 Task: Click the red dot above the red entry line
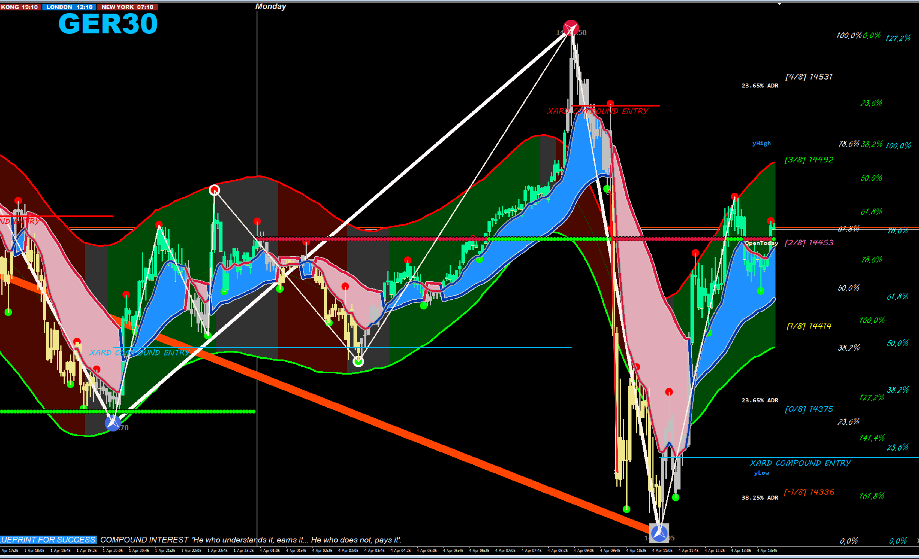point(610,103)
